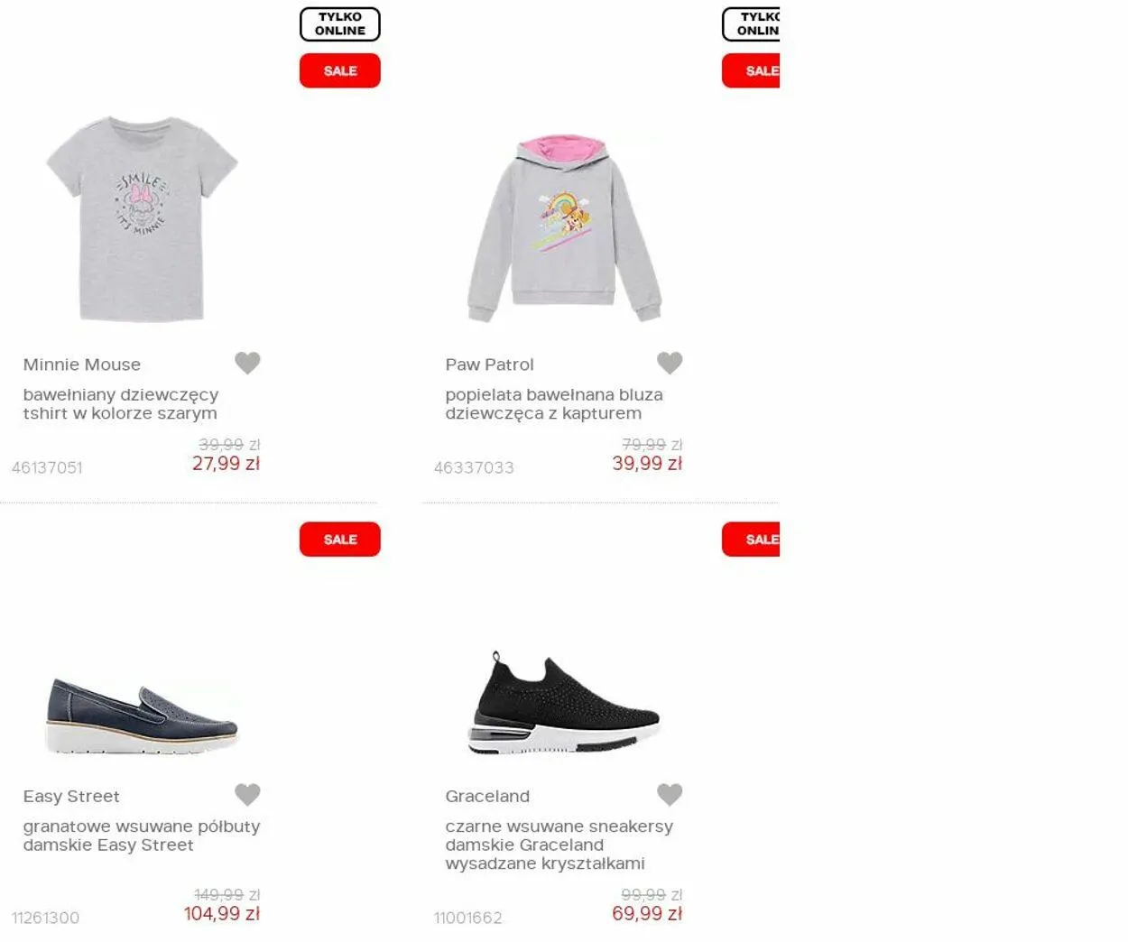The image size is (1128, 942).
Task: Click SALE badge above Minnie Mouse tshirt
Action: point(339,70)
